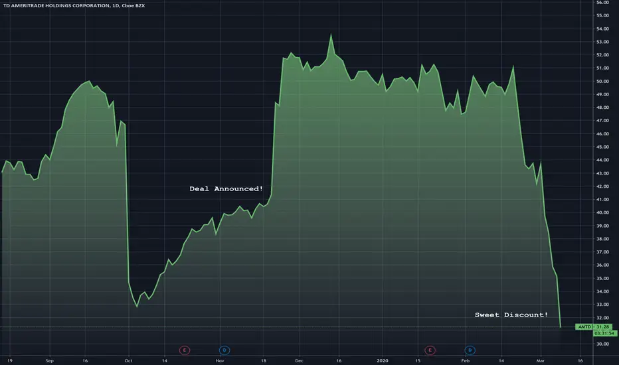Screen dimensions: 619x365
Task: Click the '19' date label on time axis
Action: (x=10, y=360)
